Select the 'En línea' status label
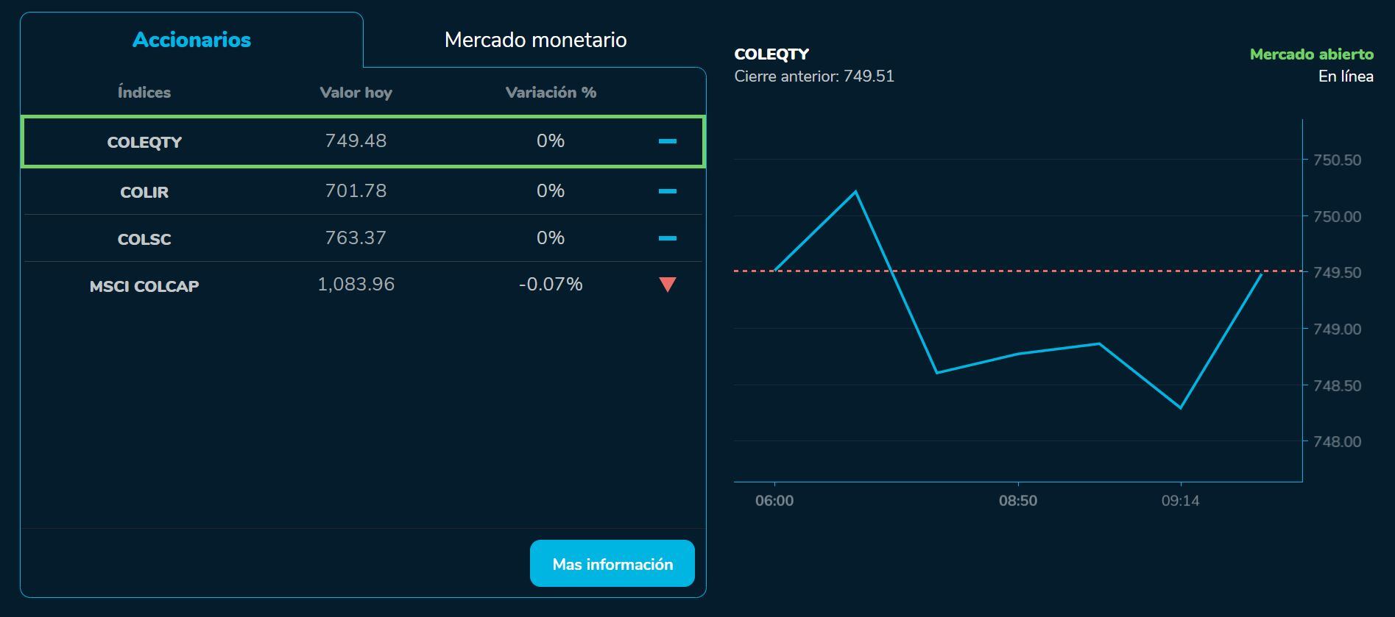Viewport: 1395px width, 617px height. pos(1345,75)
